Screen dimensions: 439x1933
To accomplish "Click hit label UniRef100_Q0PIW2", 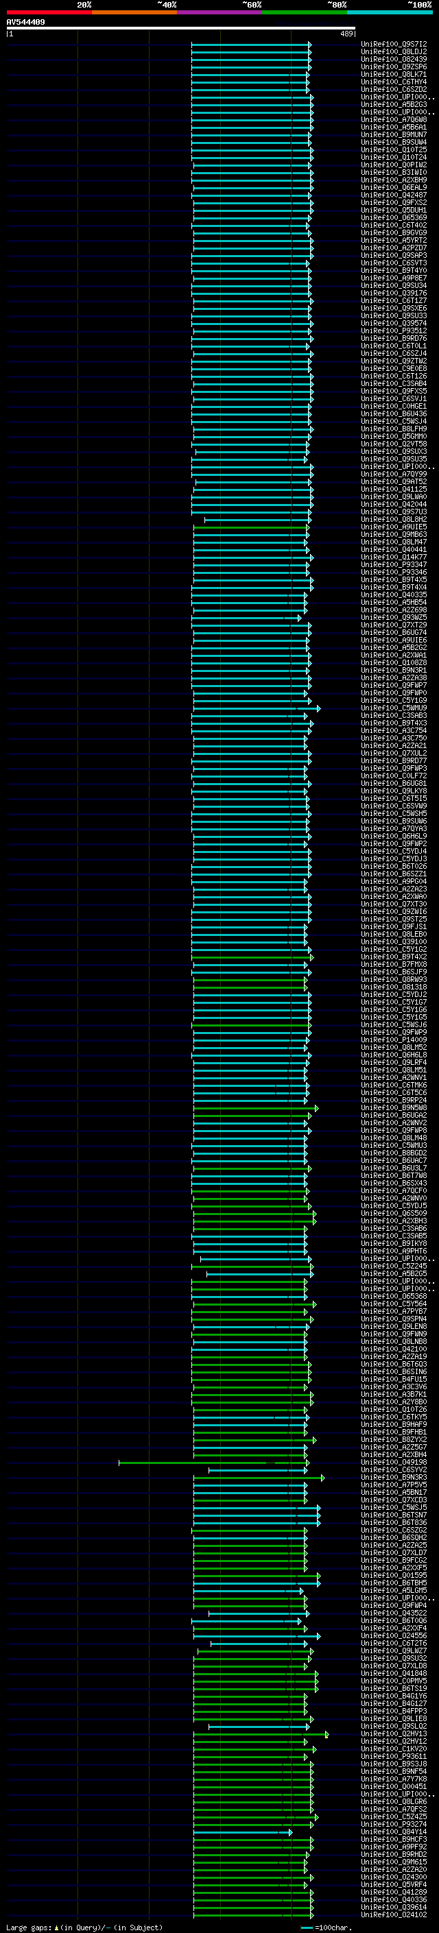I will tap(394, 165).
